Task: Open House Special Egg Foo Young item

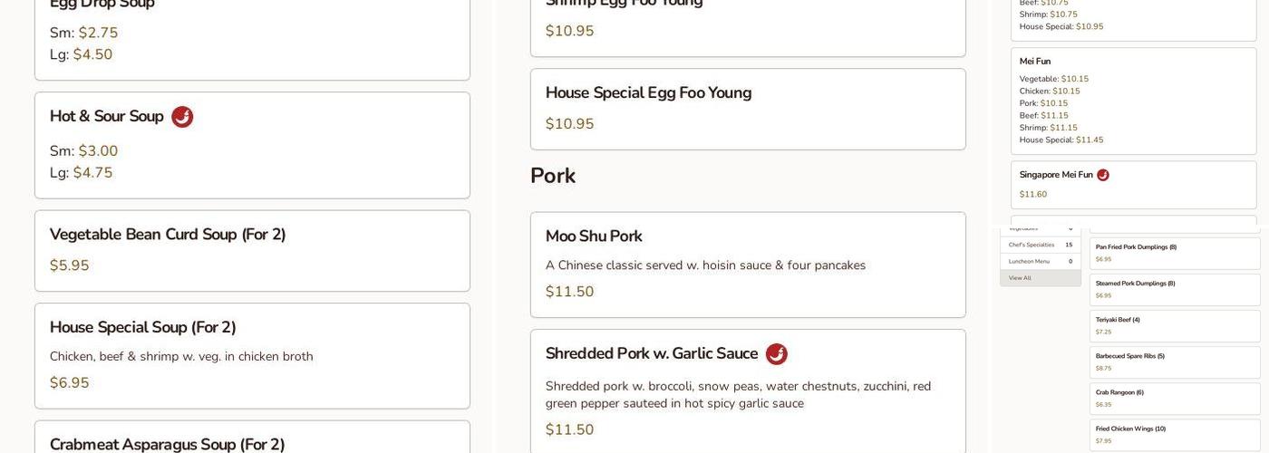Action: coord(648,93)
